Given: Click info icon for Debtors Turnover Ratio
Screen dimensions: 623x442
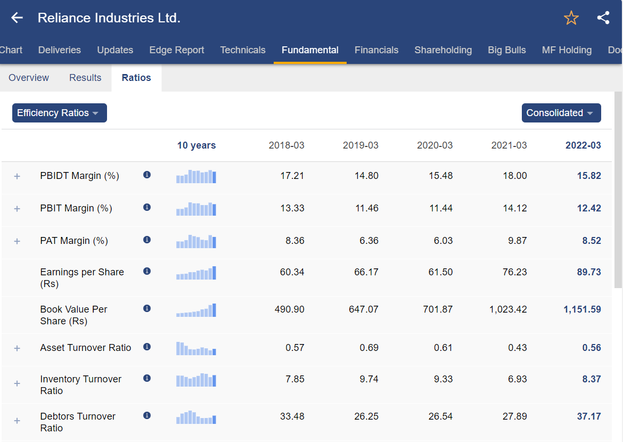Looking at the screenshot, I should [x=147, y=415].
